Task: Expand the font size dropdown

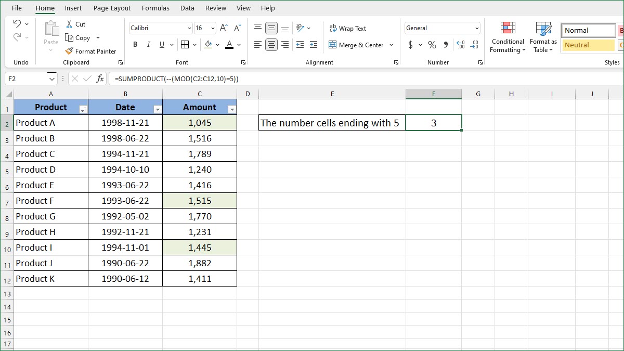Action: click(213, 29)
